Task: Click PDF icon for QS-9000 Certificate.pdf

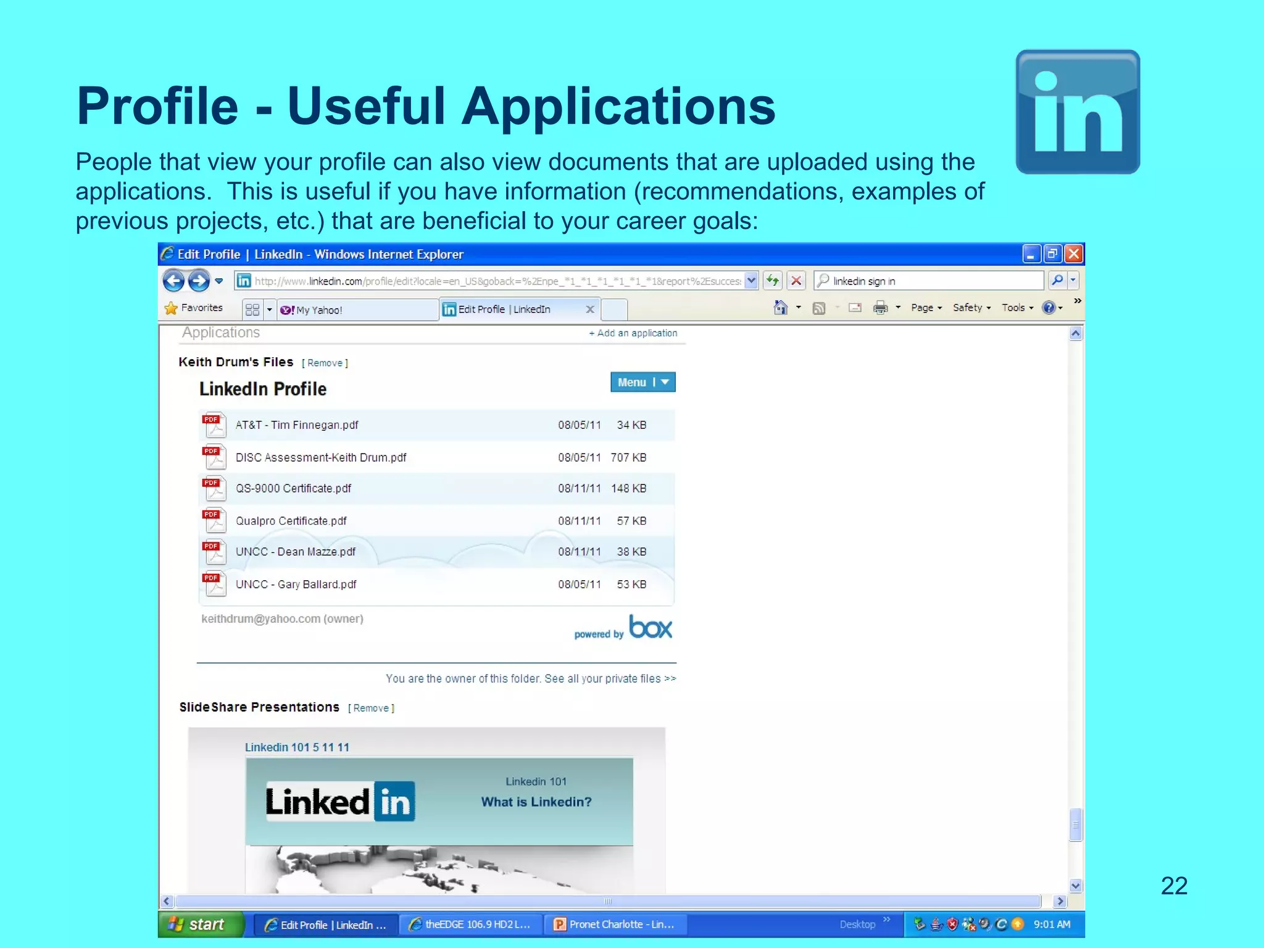Action: pos(214,488)
